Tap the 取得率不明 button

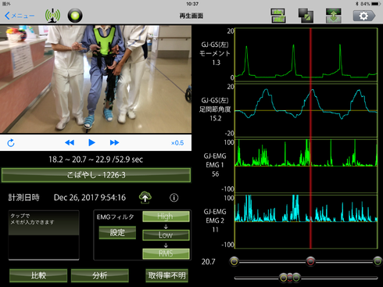coord(166,275)
